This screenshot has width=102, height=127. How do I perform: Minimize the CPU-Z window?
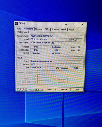tap(66, 24)
